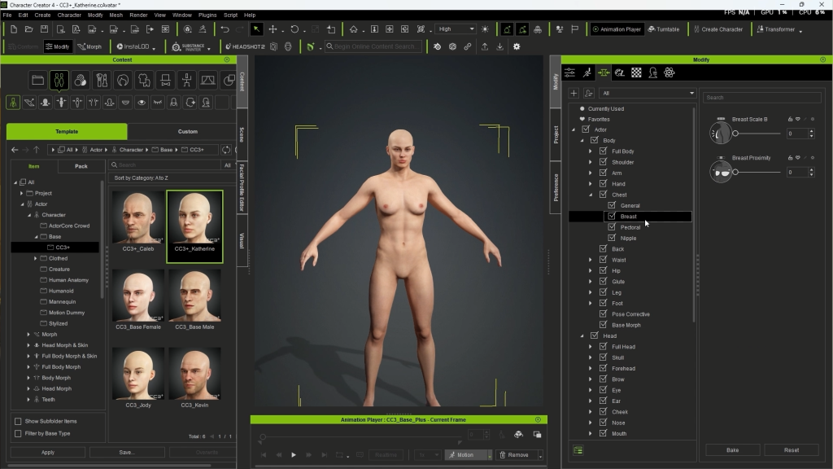Screen dimensions: 833x469
Task: Open the All morph filter dropdown
Action: point(648,94)
